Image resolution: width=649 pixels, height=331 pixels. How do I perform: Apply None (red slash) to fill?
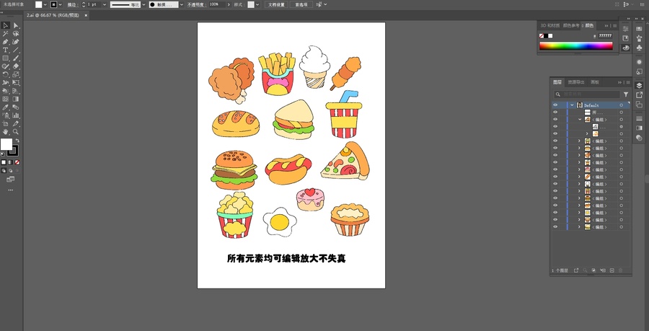[x=17, y=162]
